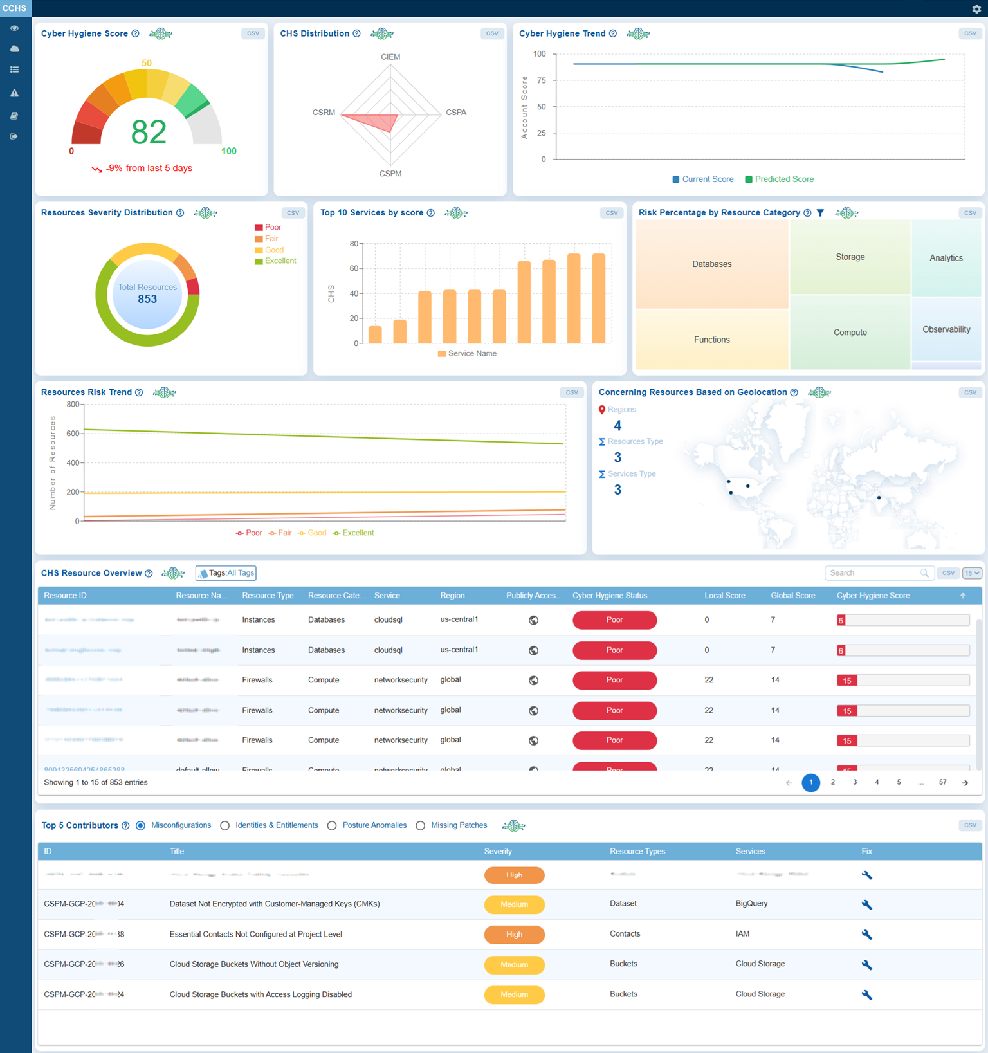
Task: Select Identities & Entitlements radio option
Action: click(225, 825)
